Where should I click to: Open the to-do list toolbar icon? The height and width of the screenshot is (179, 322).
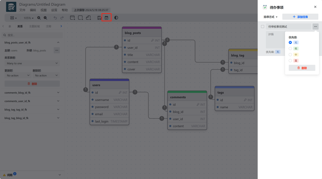(x=106, y=18)
